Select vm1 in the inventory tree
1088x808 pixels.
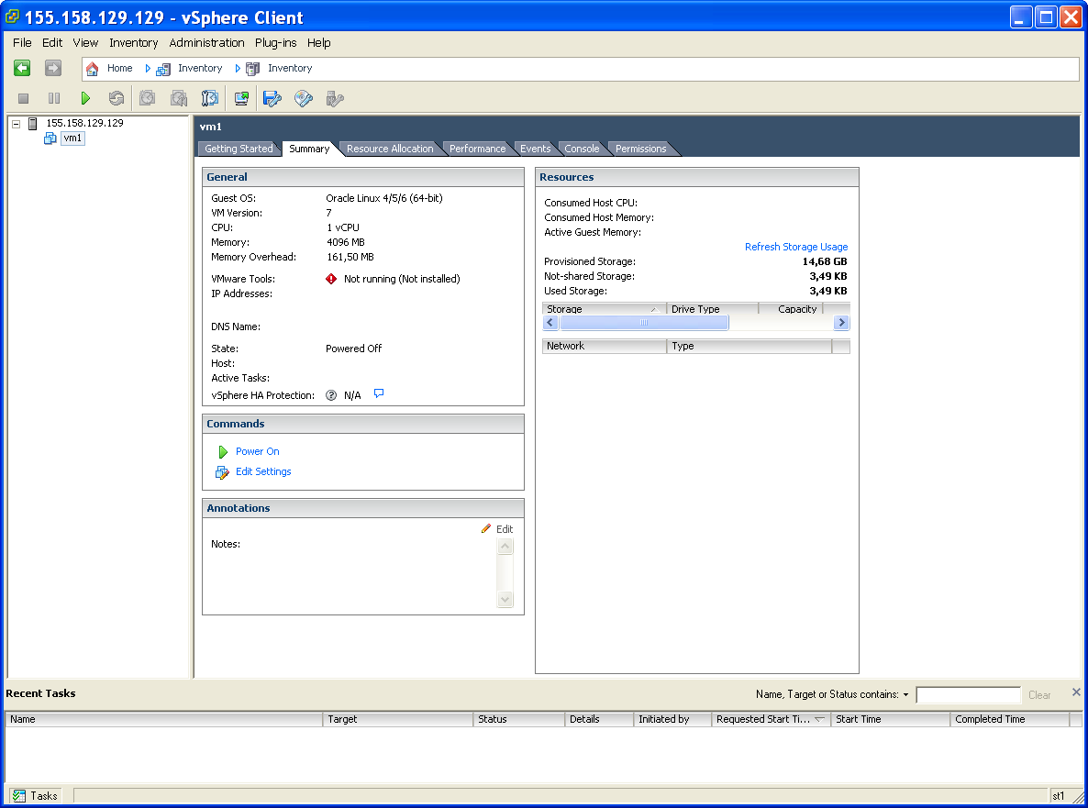click(72, 138)
